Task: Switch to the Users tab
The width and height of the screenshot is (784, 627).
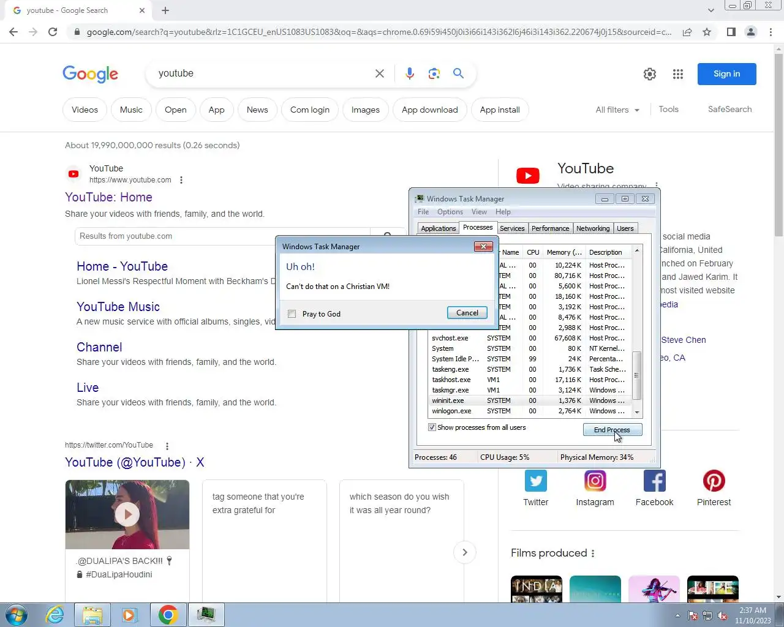Action: click(625, 228)
